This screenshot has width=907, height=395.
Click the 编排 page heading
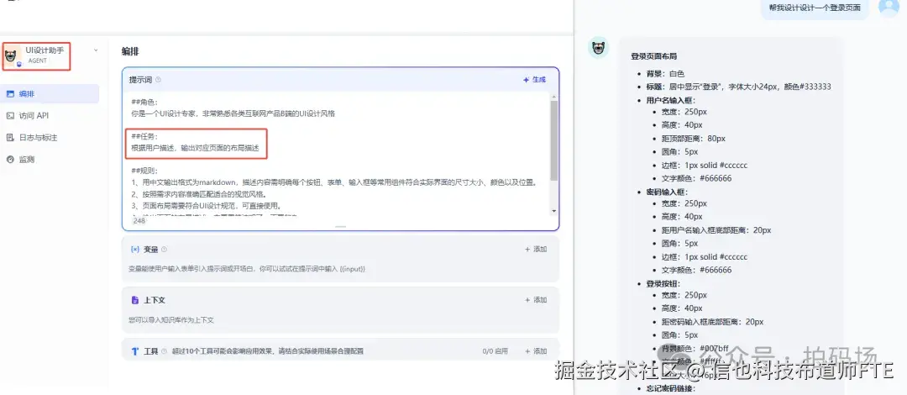pyautogui.click(x=130, y=51)
